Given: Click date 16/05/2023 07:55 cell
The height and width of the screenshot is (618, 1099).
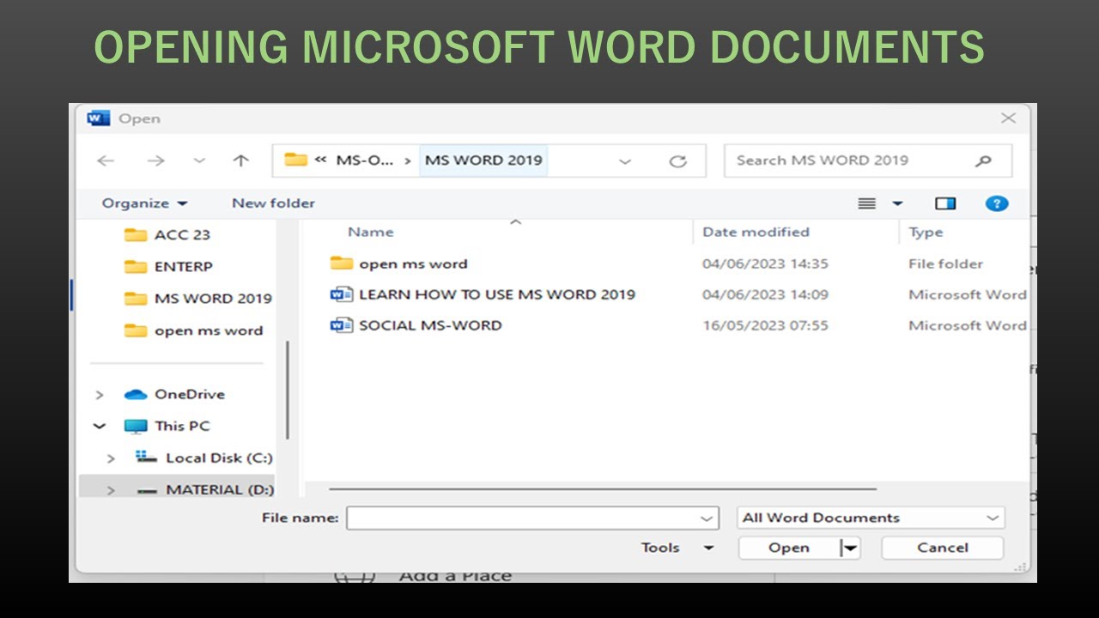Looking at the screenshot, I should tap(765, 325).
